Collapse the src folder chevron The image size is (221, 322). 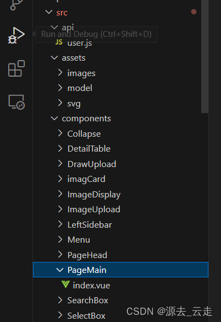click(49, 12)
